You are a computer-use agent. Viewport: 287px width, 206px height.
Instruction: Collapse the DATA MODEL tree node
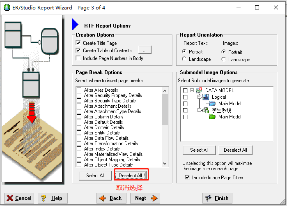192,90
